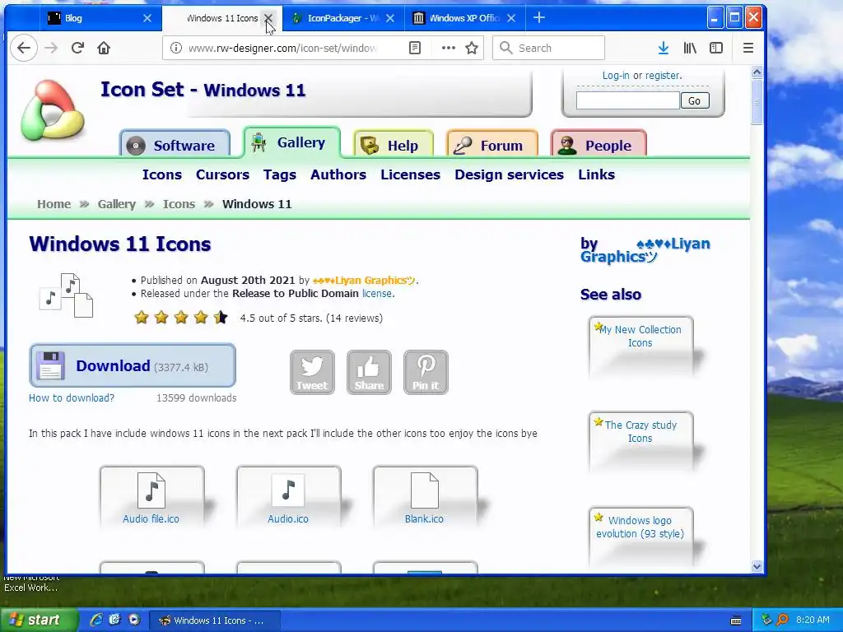Open the Log-in link
843x632 pixels.
[616, 75]
